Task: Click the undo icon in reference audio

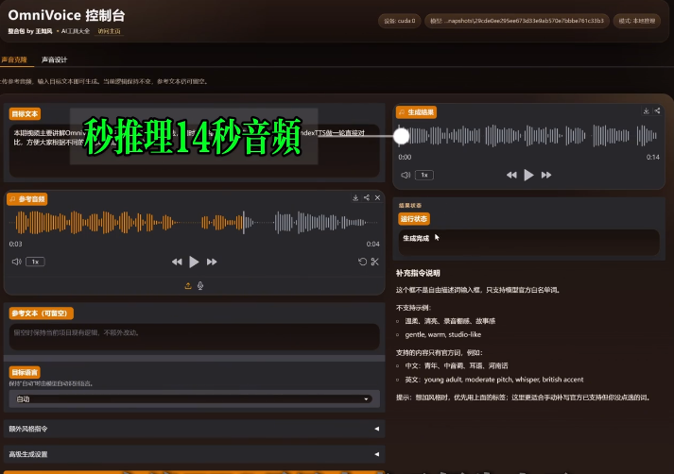Action: click(362, 262)
